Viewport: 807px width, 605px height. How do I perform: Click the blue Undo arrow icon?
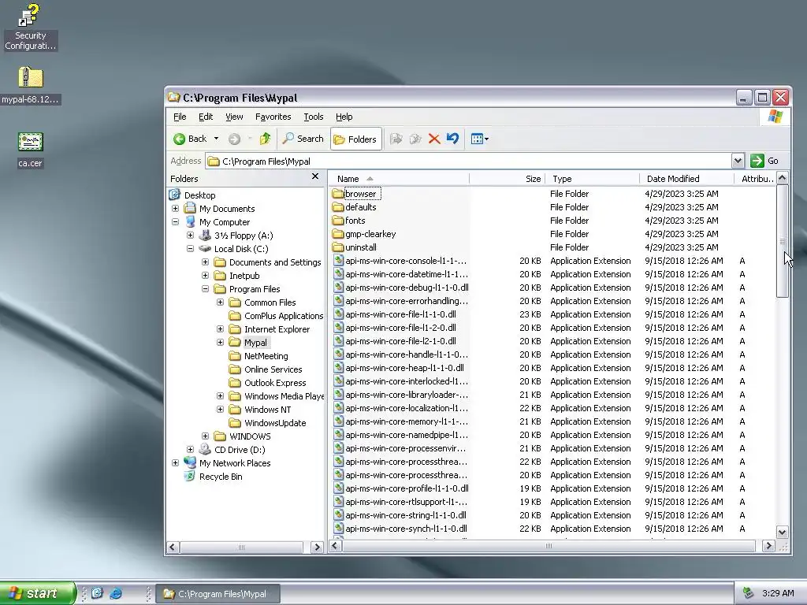tap(452, 139)
